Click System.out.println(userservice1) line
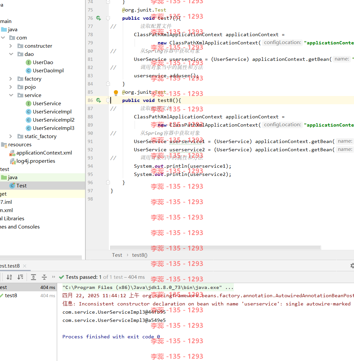The image size is (354, 361). click(x=182, y=166)
